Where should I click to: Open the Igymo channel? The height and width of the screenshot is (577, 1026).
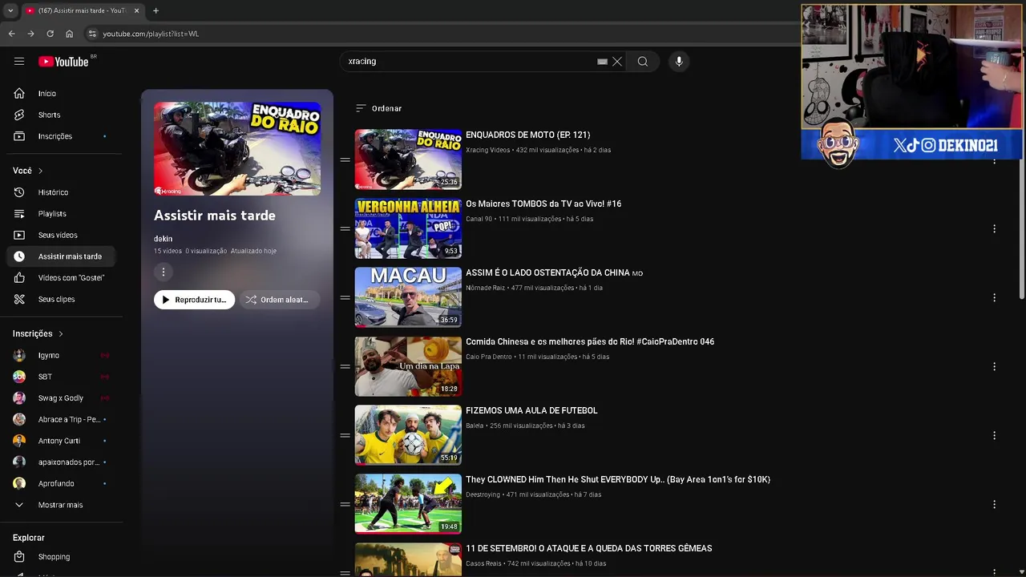click(63, 355)
